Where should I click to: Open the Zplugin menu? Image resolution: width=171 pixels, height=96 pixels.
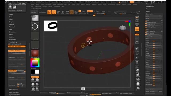pyautogui.click(x=45, y=6)
